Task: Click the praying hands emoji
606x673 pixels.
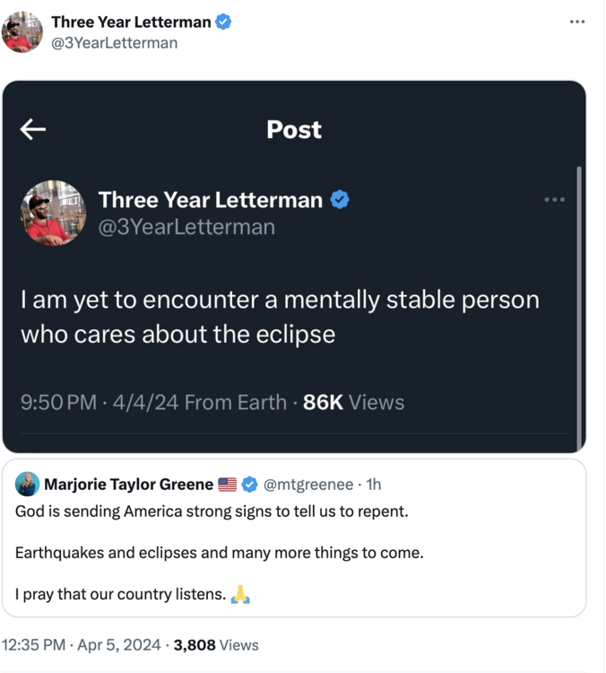Action: pos(240,594)
